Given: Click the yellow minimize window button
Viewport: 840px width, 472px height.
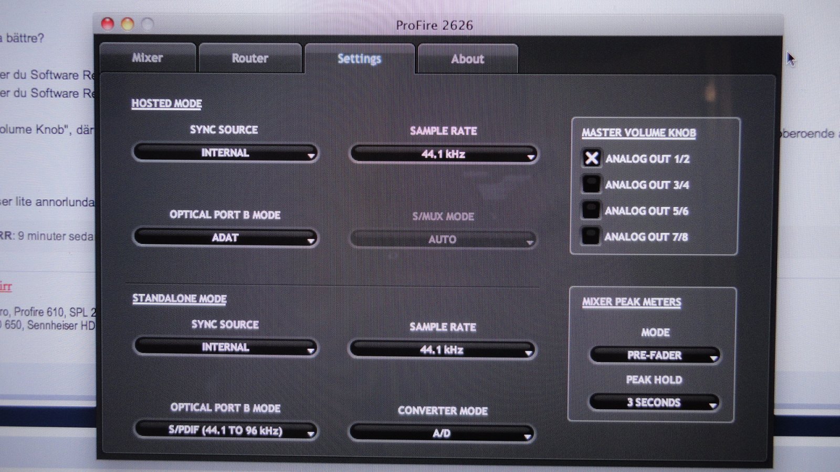Looking at the screenshot, I should (x=128, y=24).
